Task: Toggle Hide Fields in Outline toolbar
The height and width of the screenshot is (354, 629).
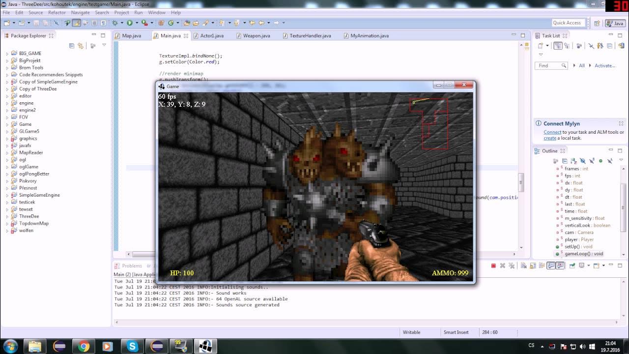Action: click(x=582, y=161)
